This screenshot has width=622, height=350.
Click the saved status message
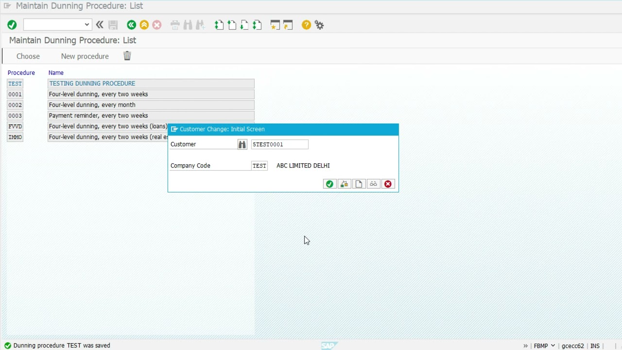point(62,346)
